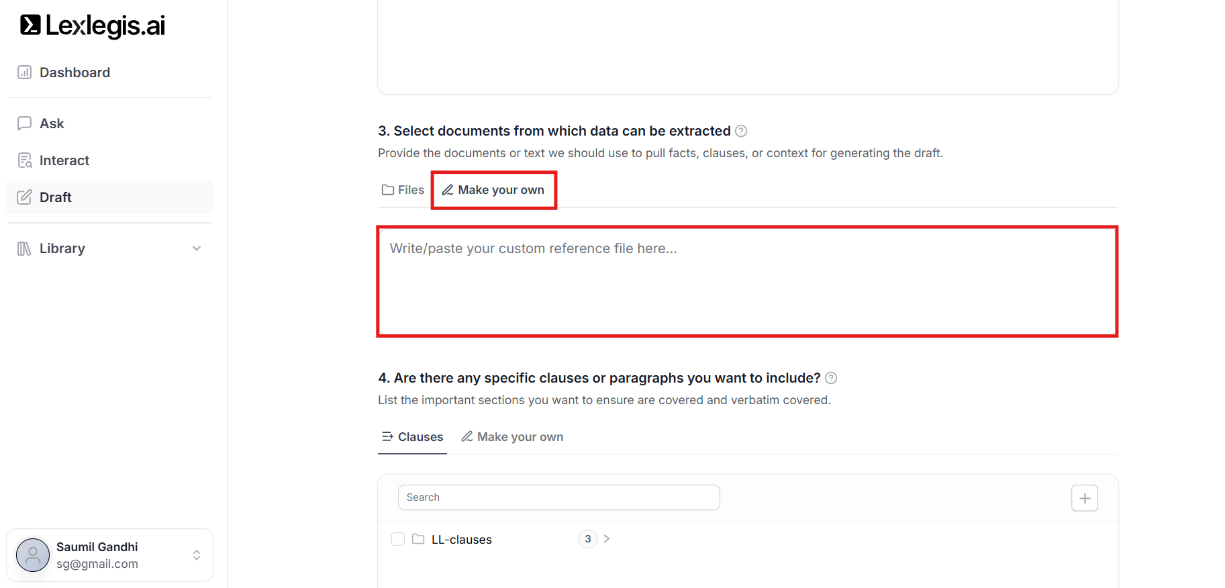Go to the Interact section

point(64,160)
